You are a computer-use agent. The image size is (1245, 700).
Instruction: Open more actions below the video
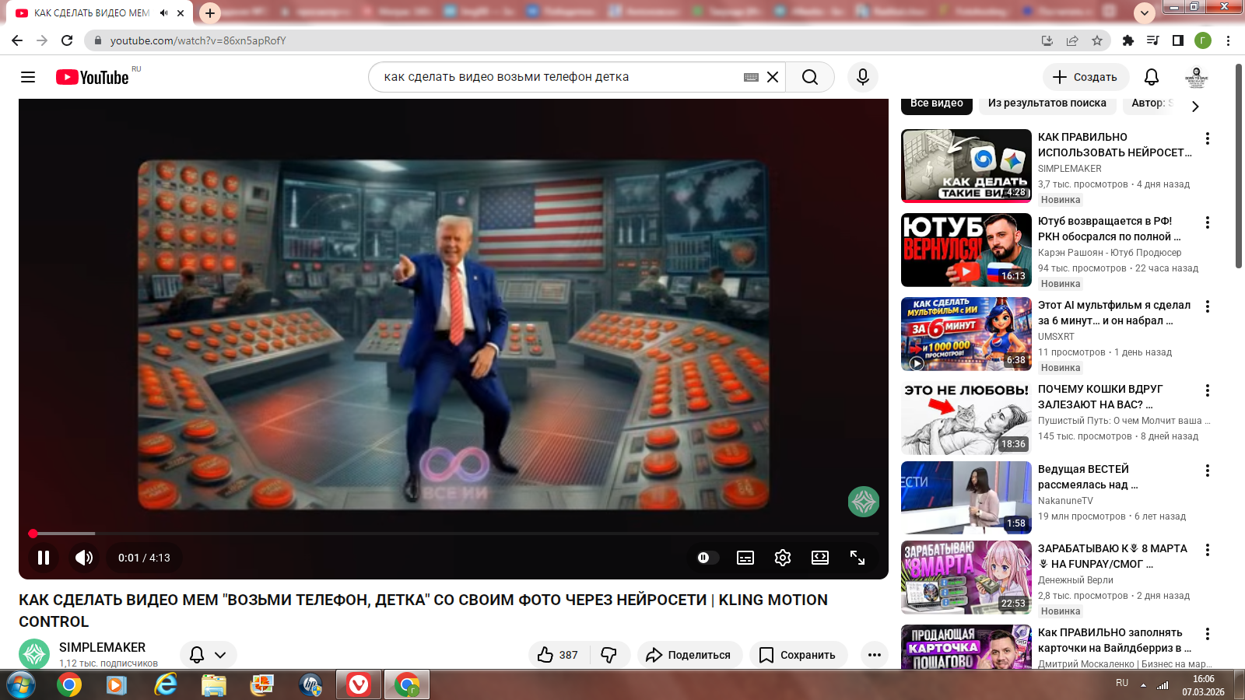[875, 655]
